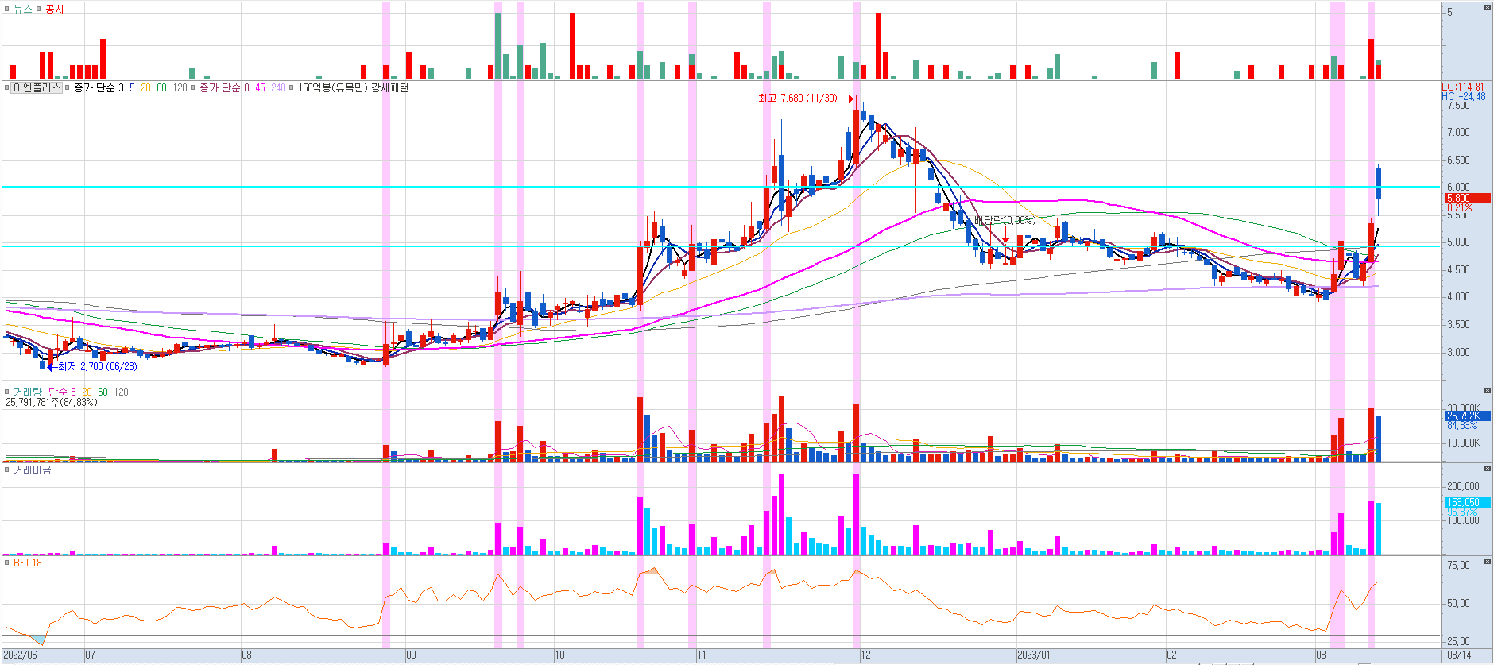Close the volume panel with its corner button
1494x665 pixels.
1488,391
